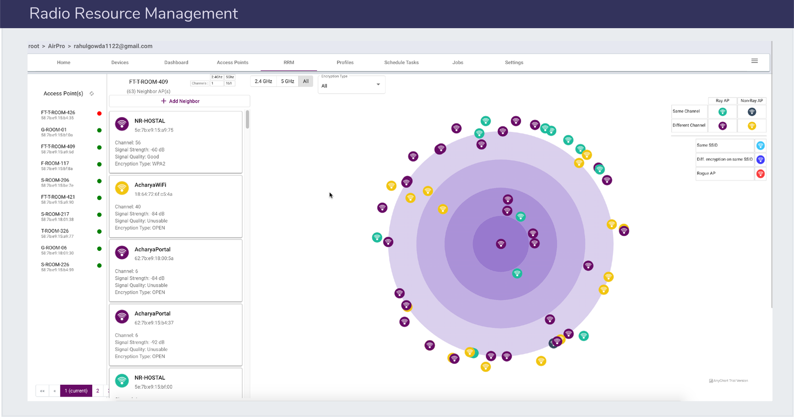The width and height of the screenshot is (794, 417).
Task: Click the neighbor list scrollbar
Action: 247,120
